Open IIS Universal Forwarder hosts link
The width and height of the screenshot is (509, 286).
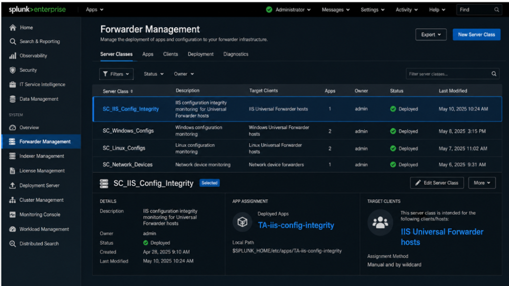pyautogui.click(x=442, y=237)
